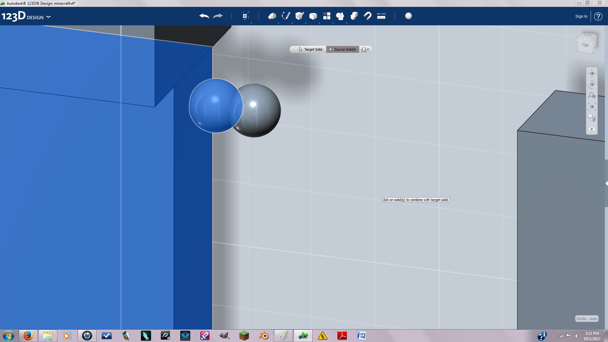Select the Orbit navigation tool
The image size is (608, 342).
pos(592,85)
